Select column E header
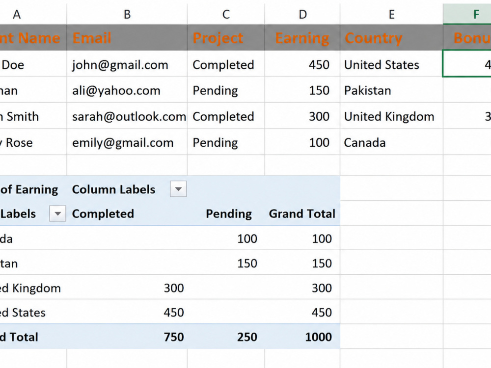Viewport: 491px width, 368px height. click(x=392, y=14)
